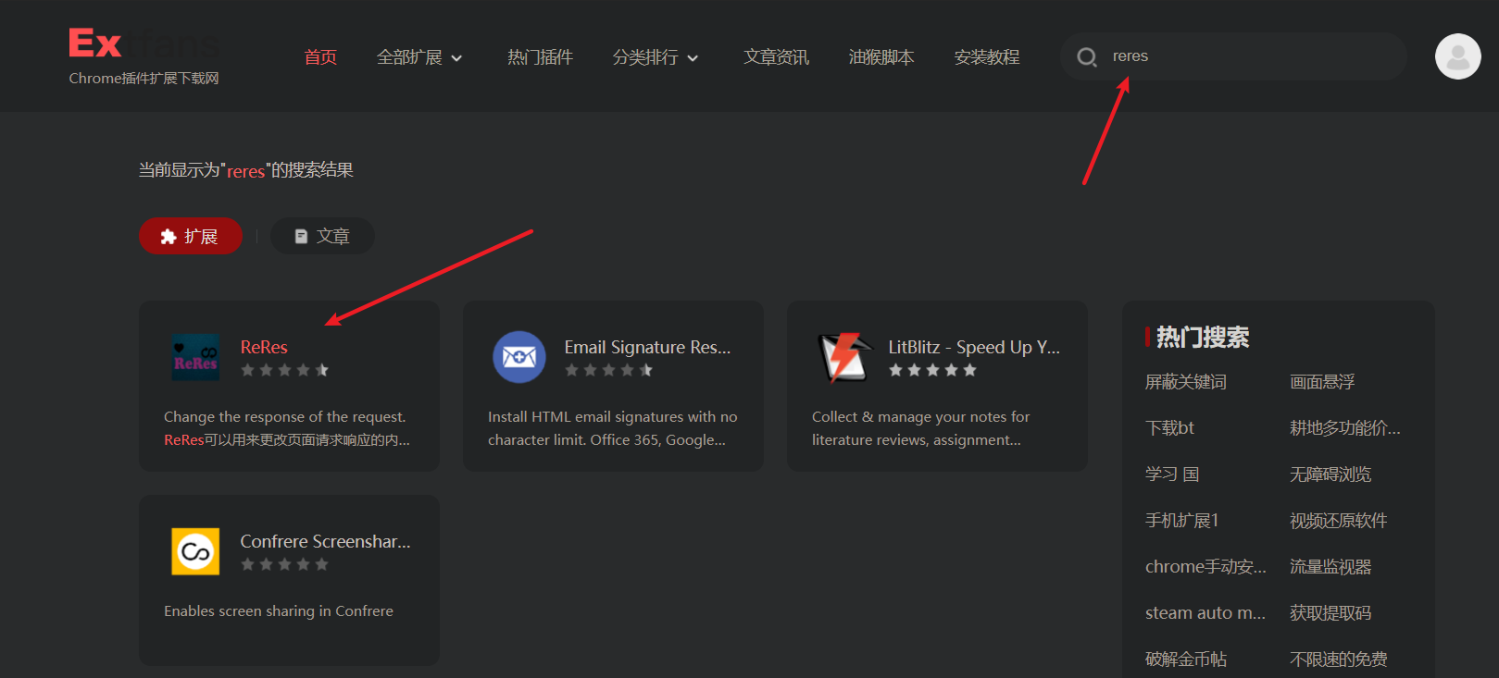Open the Email Signature Res... title

[x=647, y=347]
